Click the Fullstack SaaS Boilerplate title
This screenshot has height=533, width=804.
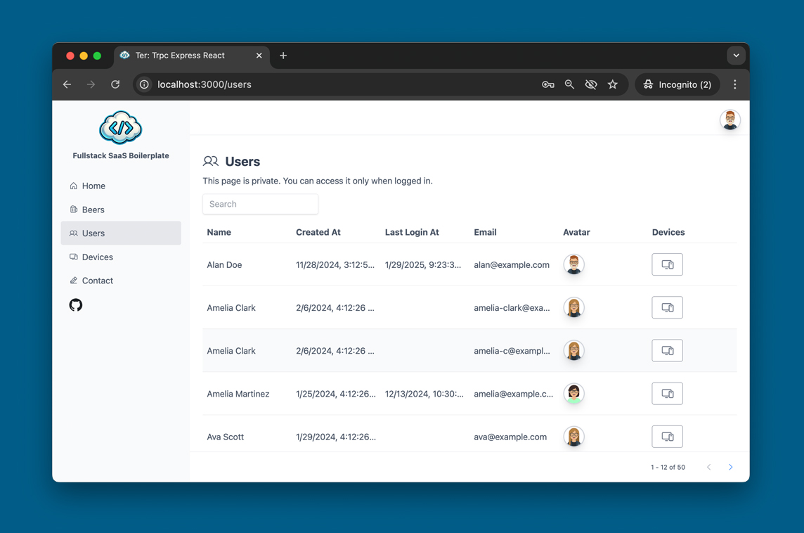pos(120,155)
